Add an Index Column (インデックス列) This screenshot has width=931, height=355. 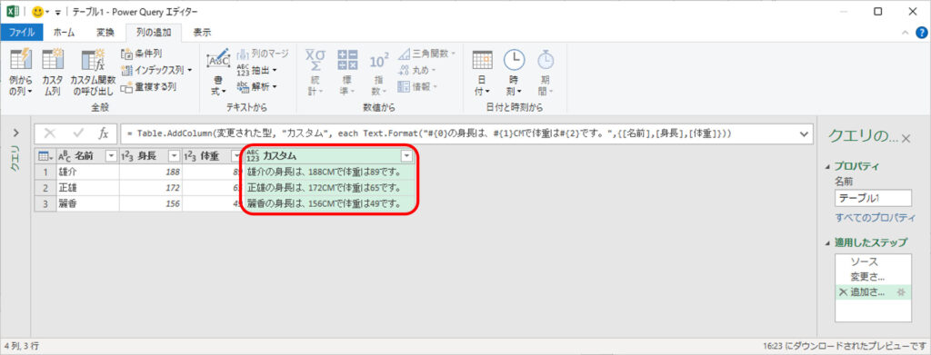156,70
